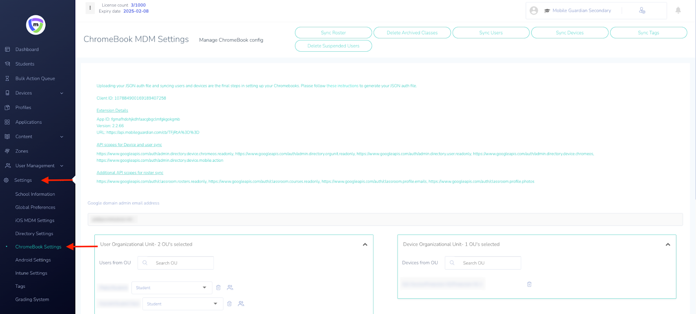Click Delete Suspended Users button
Image resolution: width=696 pixels, height=314 pixels.
tap(333, 46)
